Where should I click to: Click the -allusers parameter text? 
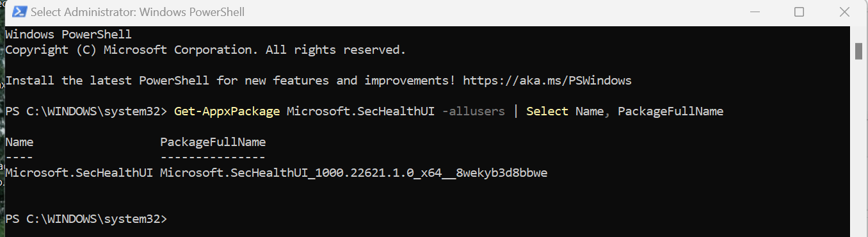[x=474, y=111]
